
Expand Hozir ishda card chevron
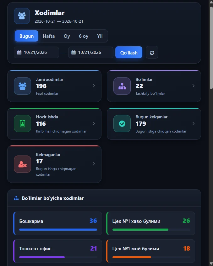pyautogui.click(x=94, y=123)
